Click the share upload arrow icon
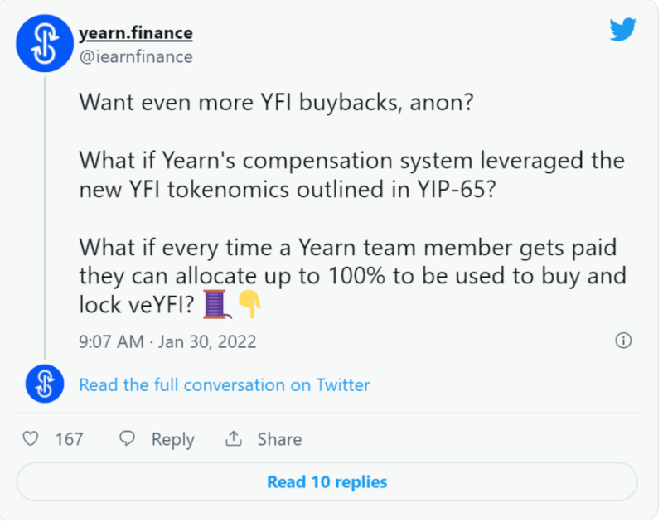 [x=234, y=438]
